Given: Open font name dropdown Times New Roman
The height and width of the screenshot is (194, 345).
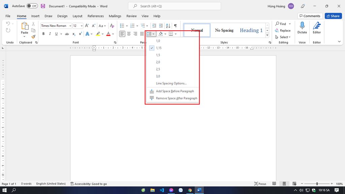Looking at the screenshot, I should click(x=70, y=26).
